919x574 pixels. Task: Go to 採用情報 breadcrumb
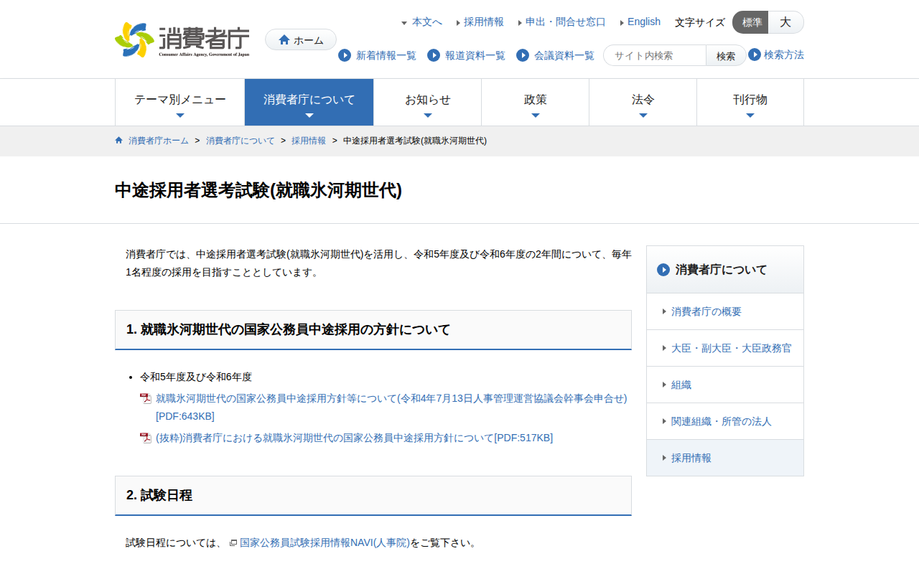[309, 141]
